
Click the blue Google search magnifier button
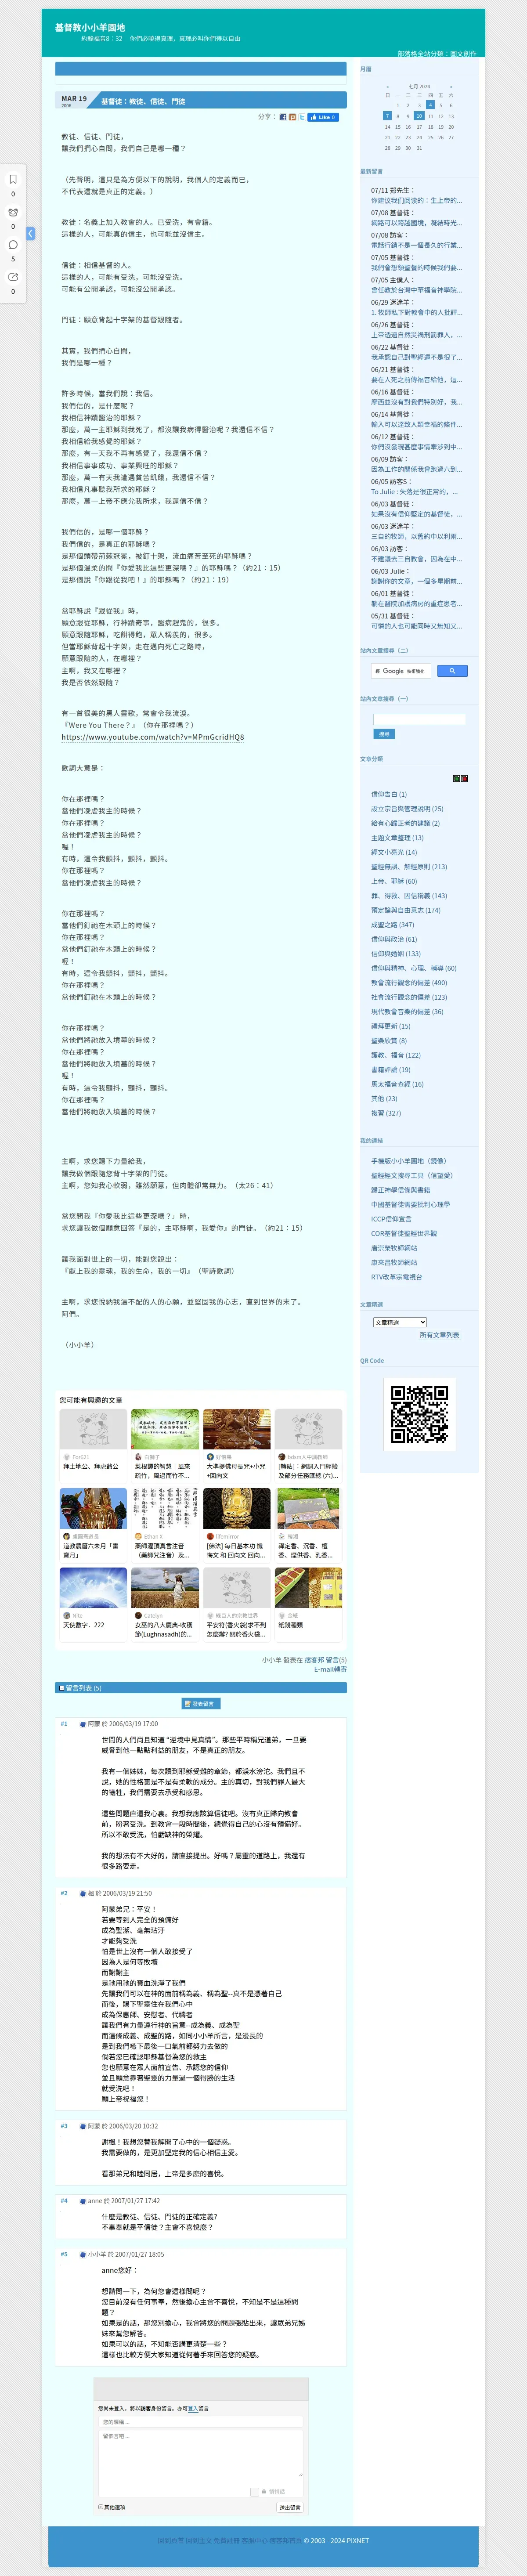[x=452, y=671]
